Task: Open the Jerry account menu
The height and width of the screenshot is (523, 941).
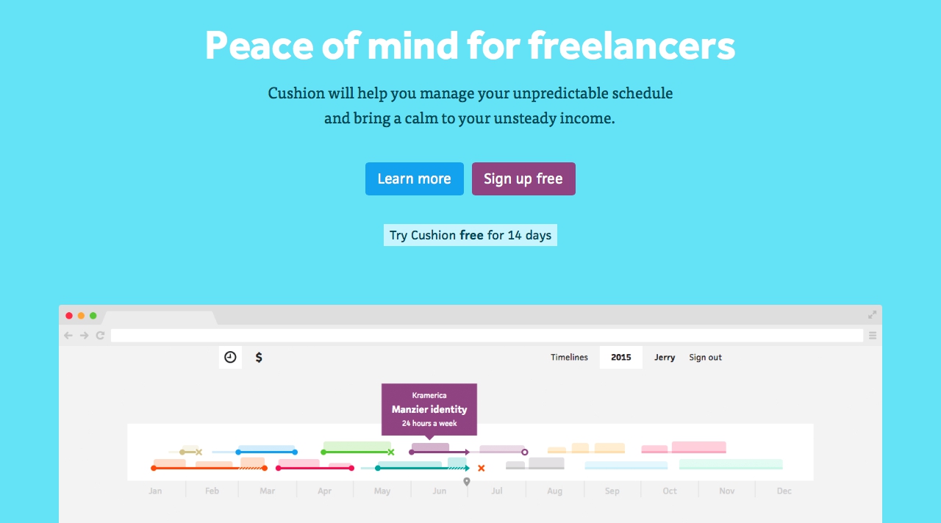Action: (665, 357)
